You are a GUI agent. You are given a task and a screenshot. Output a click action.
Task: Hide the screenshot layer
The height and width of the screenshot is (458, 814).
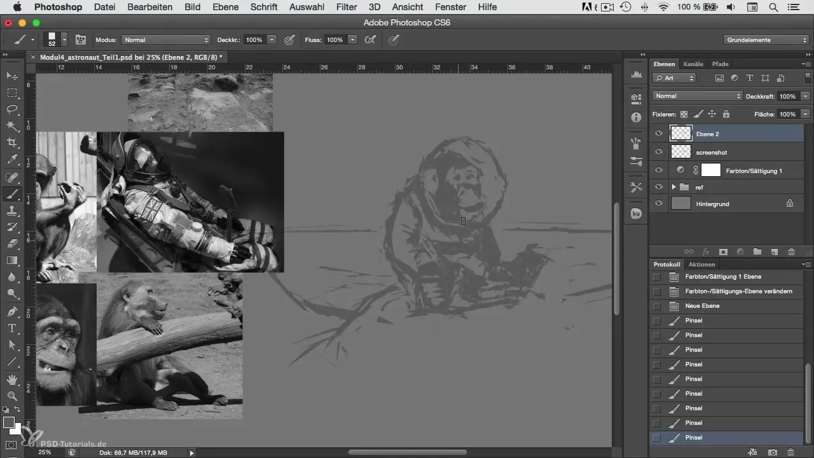point(659,152)
